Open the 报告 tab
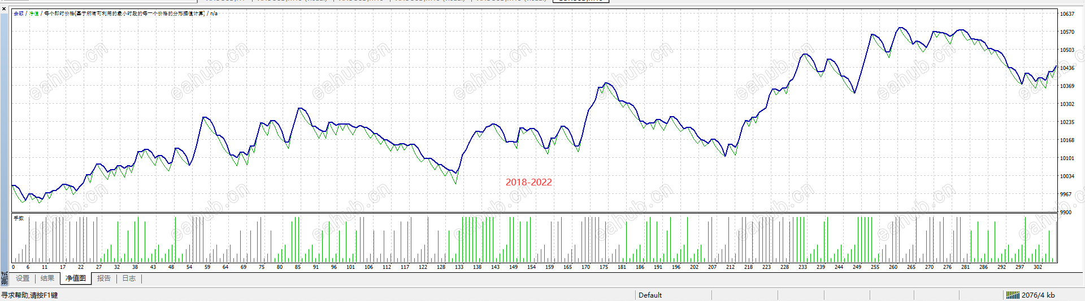The height and width of the screenshot is (301, 1085). point(104,278)
